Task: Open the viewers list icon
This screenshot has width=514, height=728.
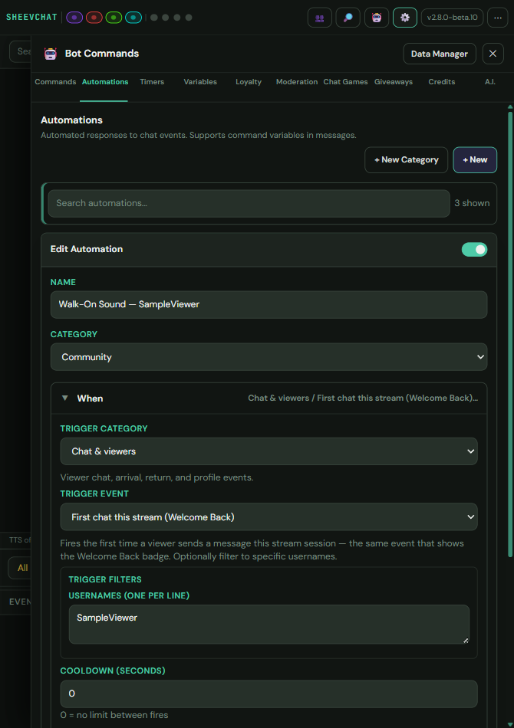Action: tap(320, 18)
